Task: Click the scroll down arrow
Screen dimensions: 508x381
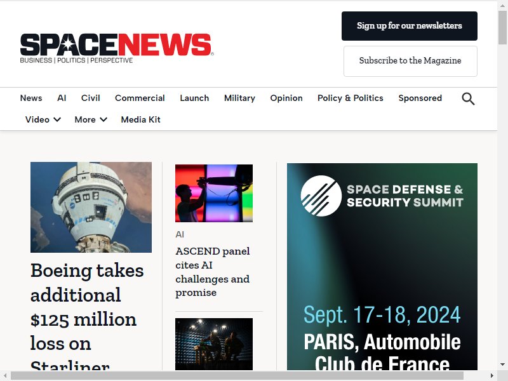Action: [502, 364]
